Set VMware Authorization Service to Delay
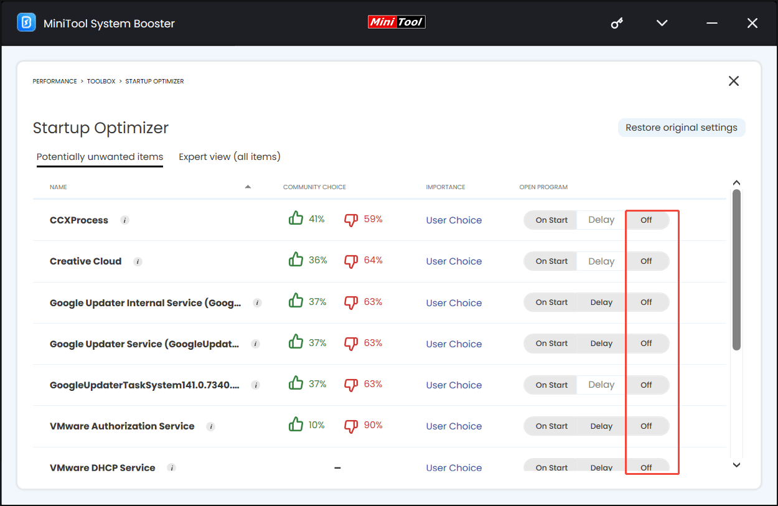The width and height of the screenshot is (778, 506). (601, 426)
